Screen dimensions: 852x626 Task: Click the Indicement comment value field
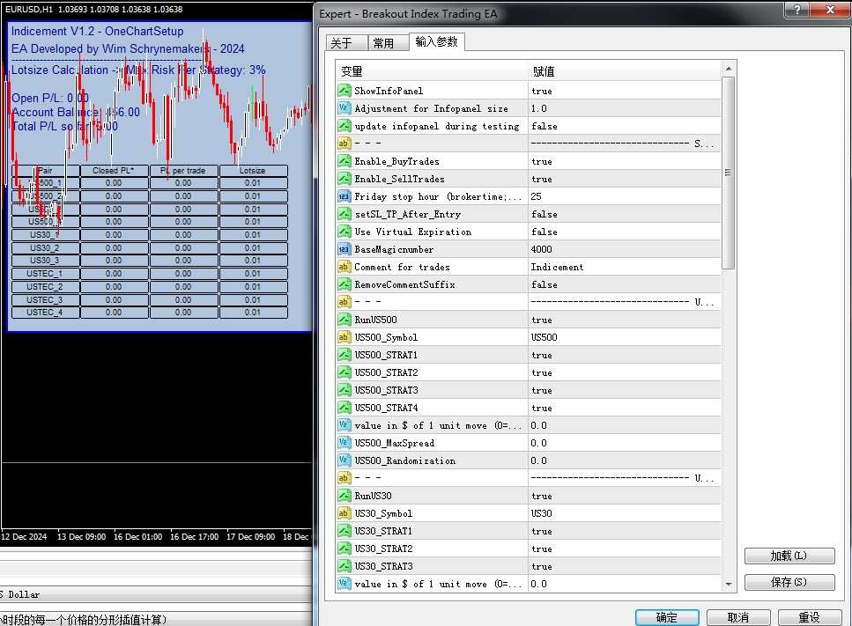[x=623, y=267]
